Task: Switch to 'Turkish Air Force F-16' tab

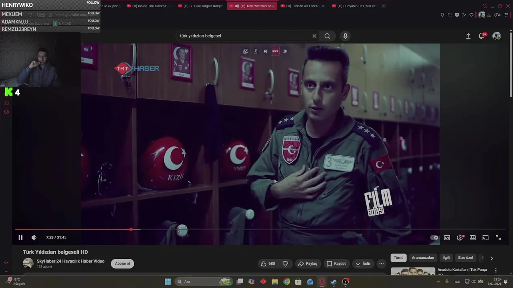Action: pyautogui.click(x=303, y=6)
